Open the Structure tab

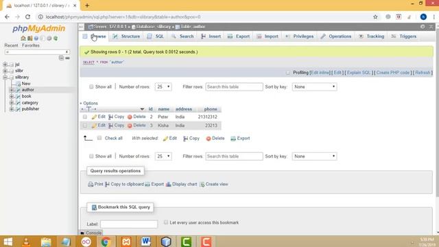tap(126, 36)
